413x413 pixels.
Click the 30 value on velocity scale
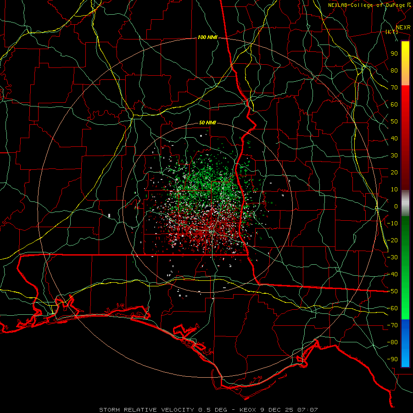(x=394, y=156)
